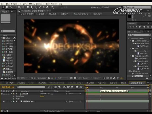
Task: Select the Hand tool
Action: coord(7,7)
